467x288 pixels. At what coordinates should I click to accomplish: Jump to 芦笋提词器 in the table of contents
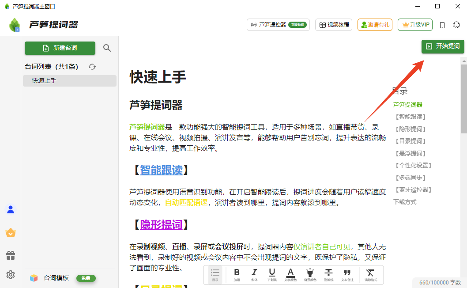tap(408, 105)
